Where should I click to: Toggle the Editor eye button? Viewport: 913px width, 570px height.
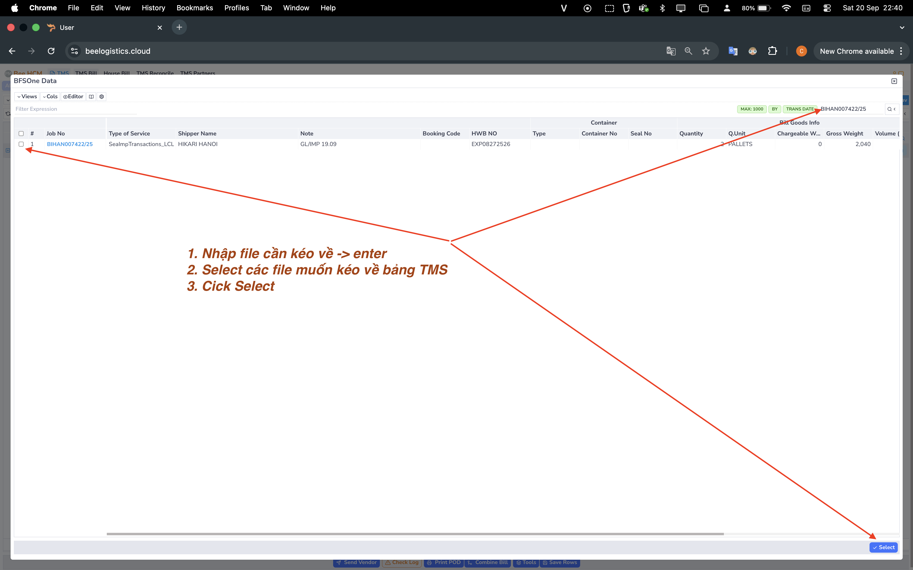[73, 97]
